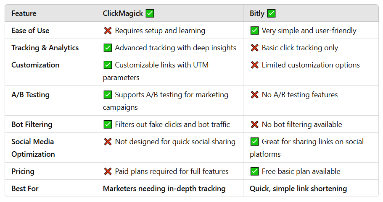Screen dimensions: 383x202
Task: Click green check before Great for sharing links
Action: click(x=254, y=142)
